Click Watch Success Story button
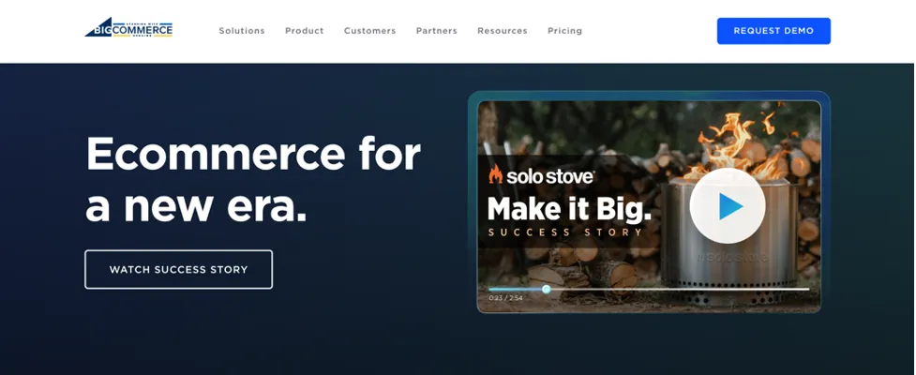This screenshot has width=916, height=375. [179, 269]
